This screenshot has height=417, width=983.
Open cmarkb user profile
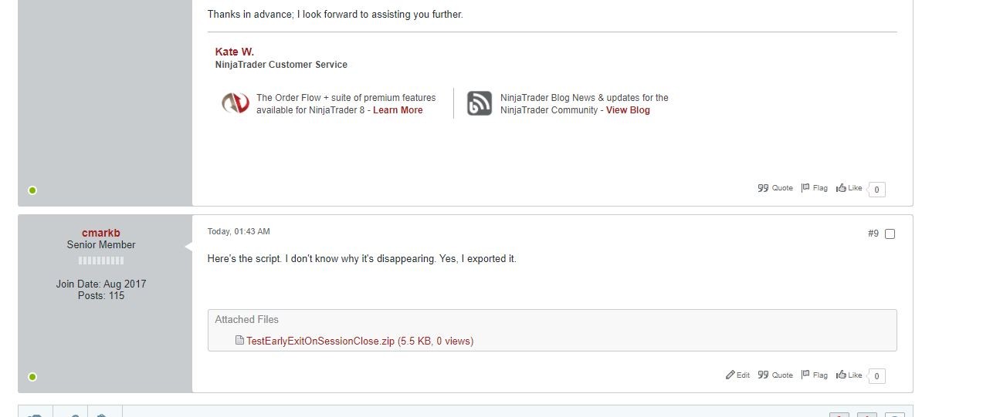click(x=101, y=233)
